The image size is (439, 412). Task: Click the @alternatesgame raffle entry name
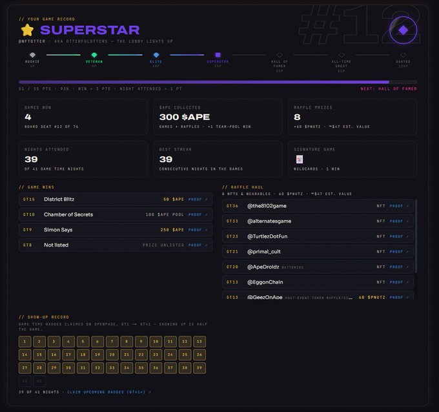coord(269,221)
